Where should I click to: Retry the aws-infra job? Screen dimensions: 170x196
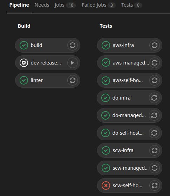click(155, 45)
